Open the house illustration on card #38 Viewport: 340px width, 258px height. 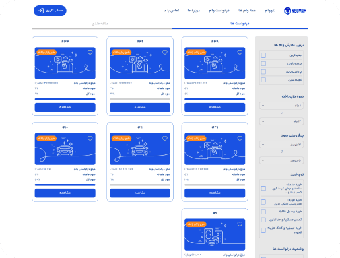[x=215, y=63]
